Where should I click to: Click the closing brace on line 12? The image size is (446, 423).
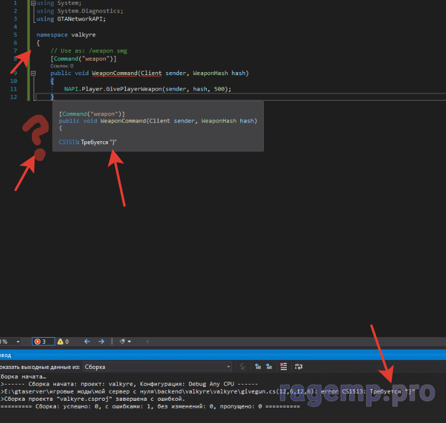point(52,97)
